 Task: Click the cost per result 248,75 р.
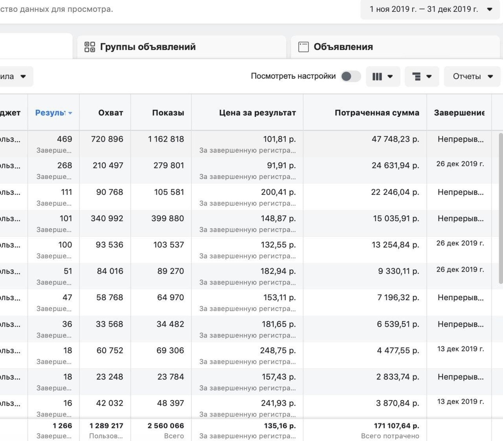click(x=278, y=350)
